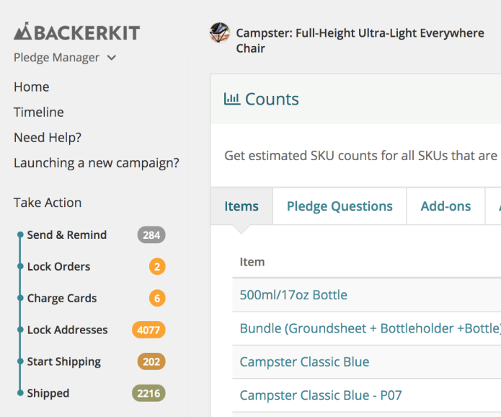Switch to the Pledge Questions tab
Image resolution: width=501 pixels, height=417 pixels.
tap(340, 206)
